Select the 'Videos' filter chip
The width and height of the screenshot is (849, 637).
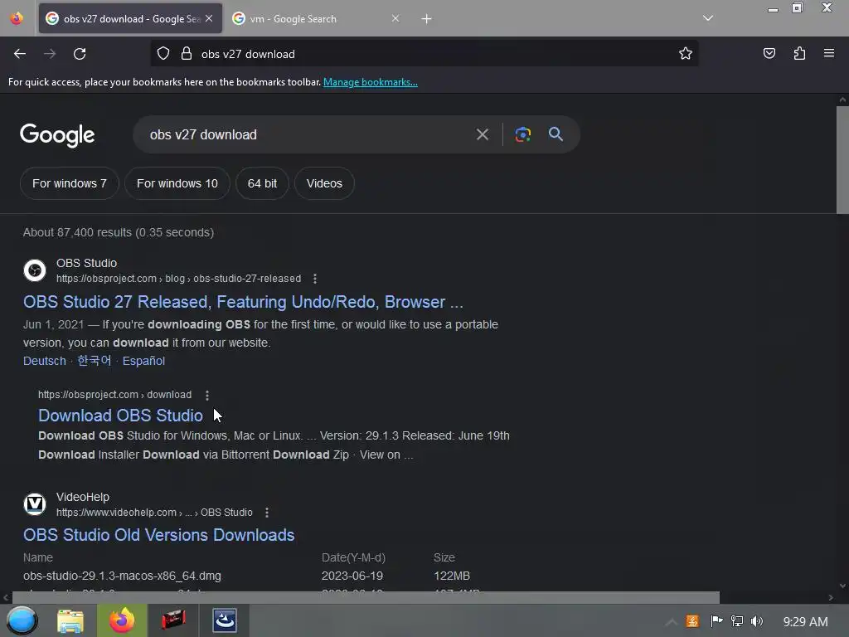pyautogui.click(x=324, y=183)
